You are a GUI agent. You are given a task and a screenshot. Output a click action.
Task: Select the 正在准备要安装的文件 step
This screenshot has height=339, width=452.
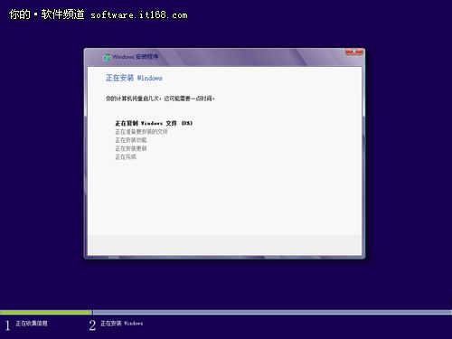point(141,132)
